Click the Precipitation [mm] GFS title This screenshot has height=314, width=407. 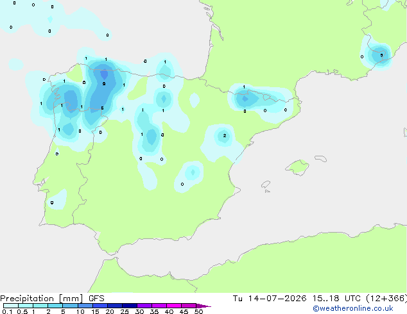coord(52,299)
